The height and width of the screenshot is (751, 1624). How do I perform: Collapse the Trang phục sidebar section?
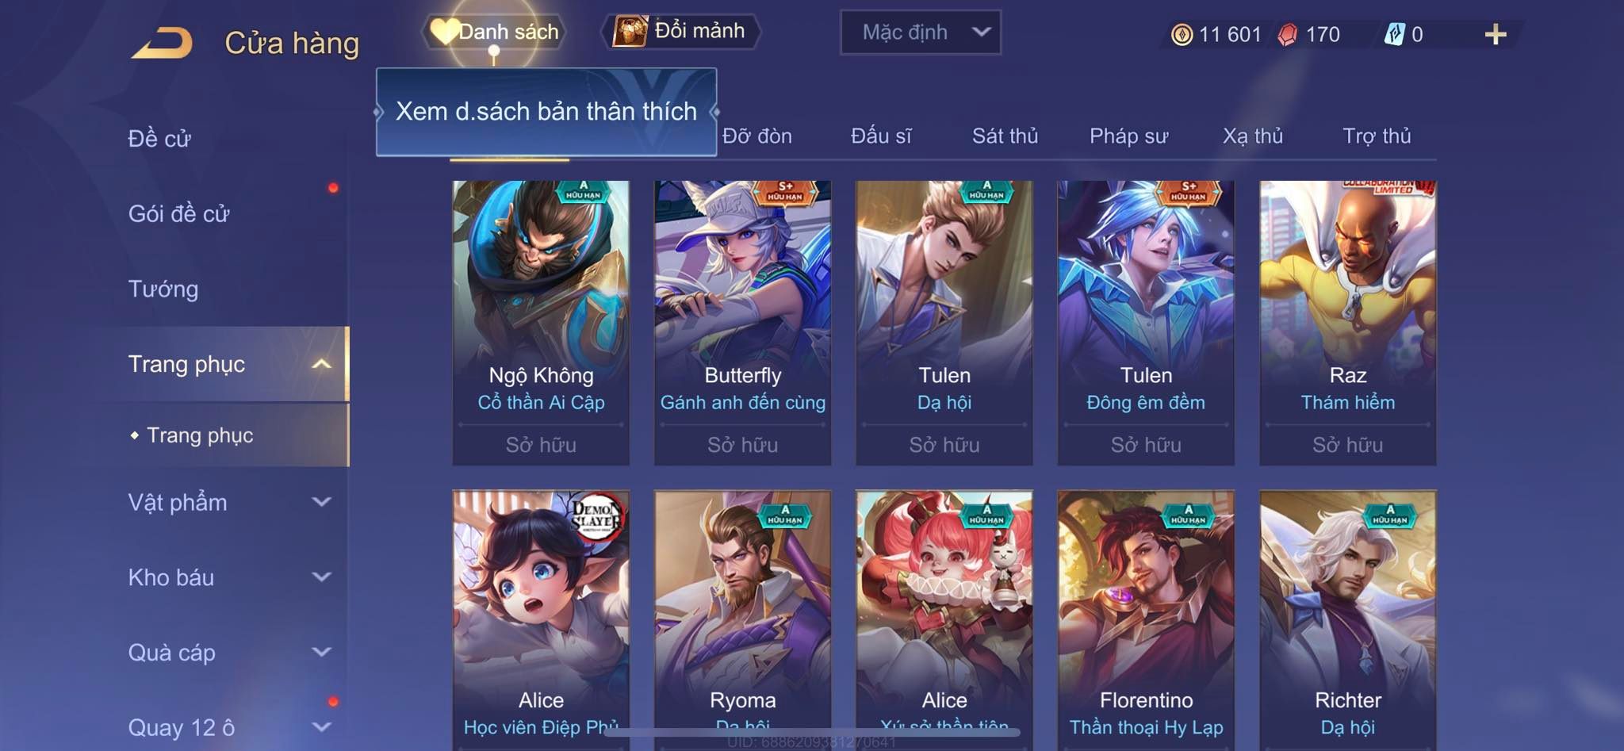tap(321, 364)
